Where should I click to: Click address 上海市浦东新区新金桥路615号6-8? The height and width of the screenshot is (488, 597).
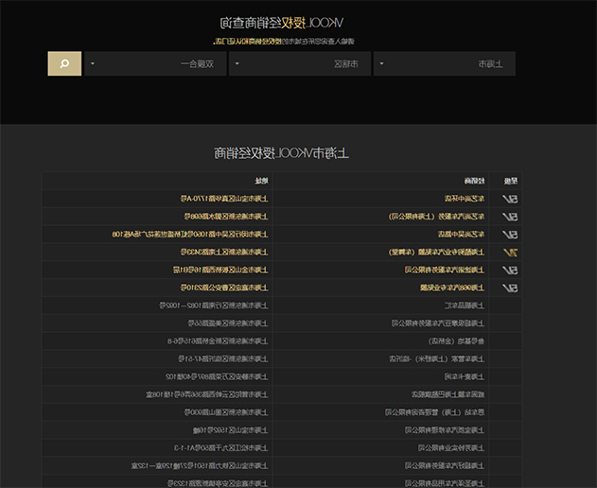tap(218, 341)
